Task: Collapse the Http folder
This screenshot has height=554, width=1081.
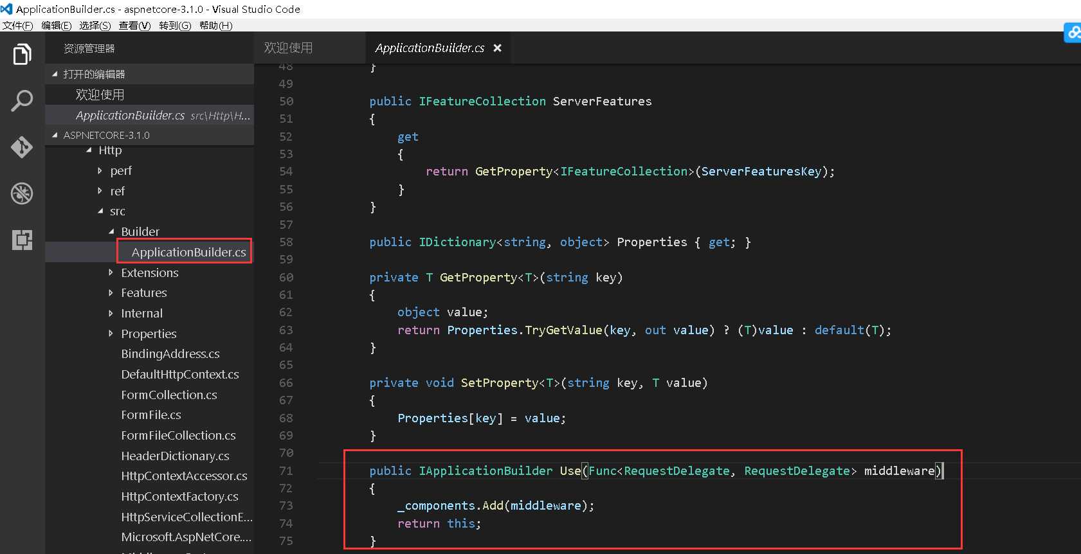Action: pyautogui.click(x=89, y=150)
